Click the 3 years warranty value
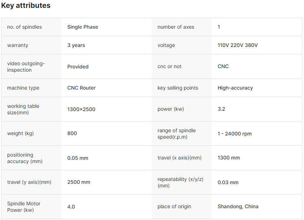Image resolution: width=304 pixels, height=220 pixels. pyautogui.click(x=76, y=45)
